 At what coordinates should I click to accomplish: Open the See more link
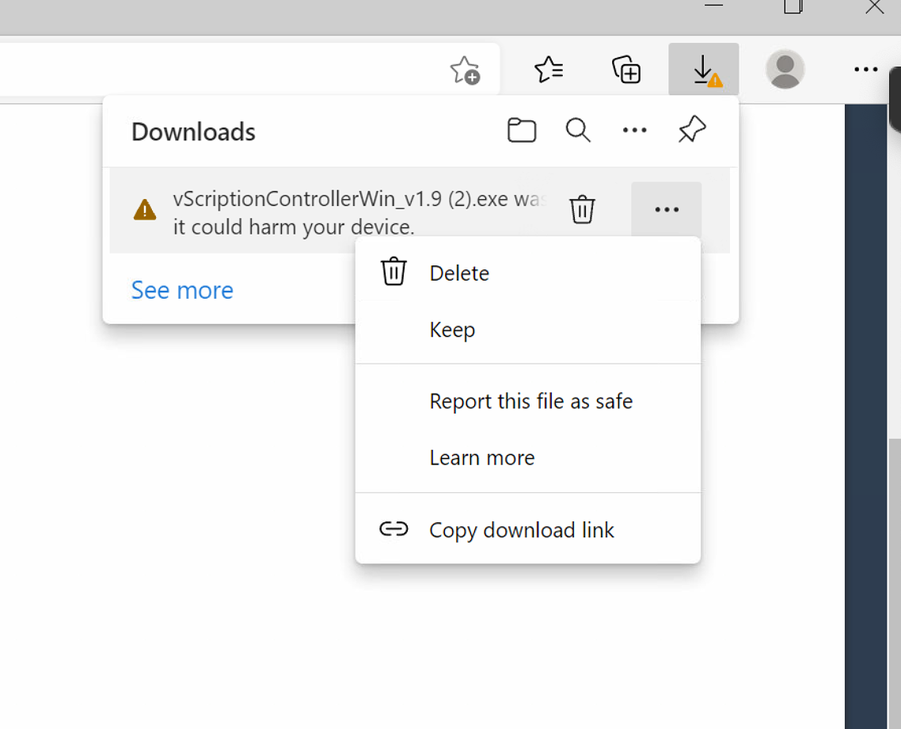click(x=182, y=290)
